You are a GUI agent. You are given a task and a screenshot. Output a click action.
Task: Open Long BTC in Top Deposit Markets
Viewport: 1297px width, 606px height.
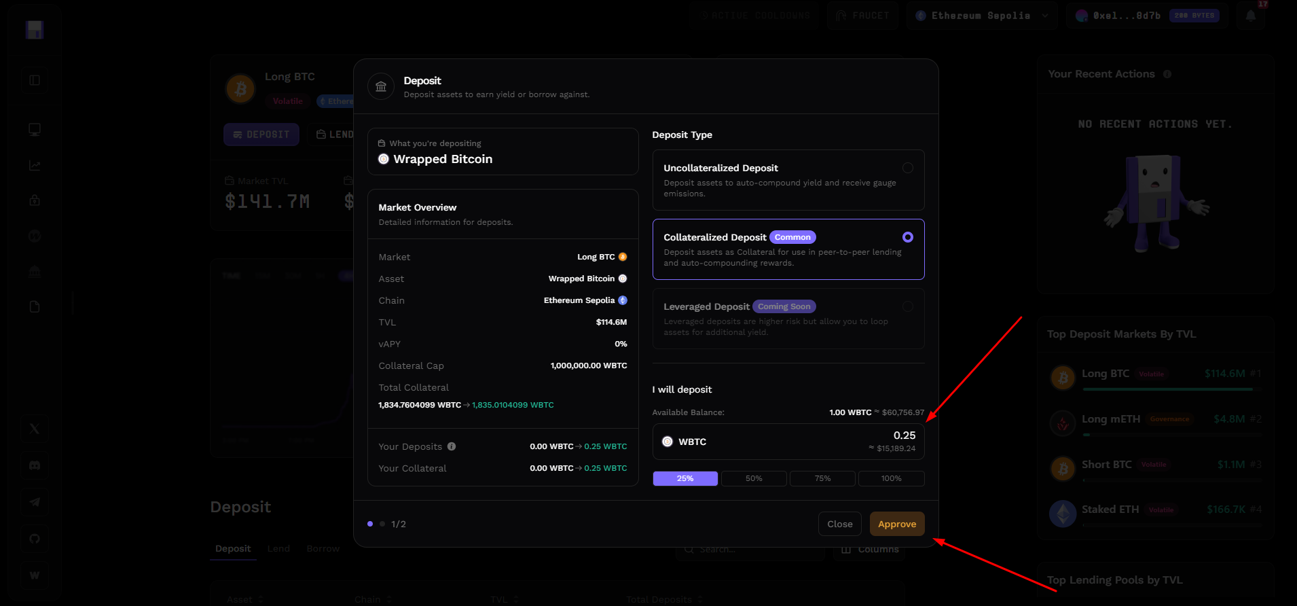click(x=1155, y=378)
